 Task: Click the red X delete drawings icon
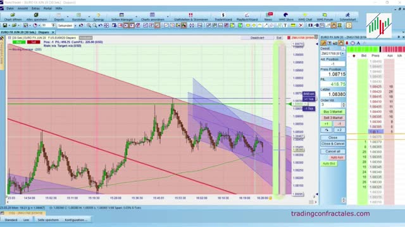point(301,25)
